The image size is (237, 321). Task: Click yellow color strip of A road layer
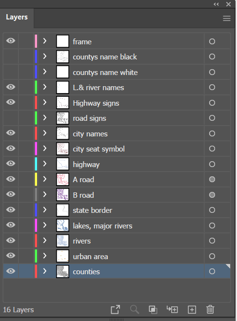tap(36, 179)
